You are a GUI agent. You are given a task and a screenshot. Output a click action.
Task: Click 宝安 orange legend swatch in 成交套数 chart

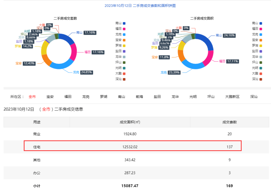[124, 40]
